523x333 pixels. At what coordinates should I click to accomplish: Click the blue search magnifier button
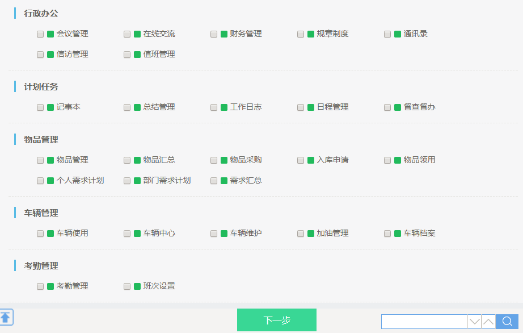(x=507, y=321)
